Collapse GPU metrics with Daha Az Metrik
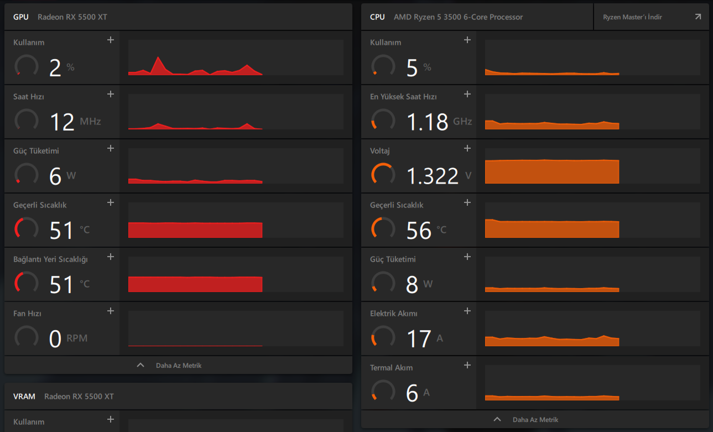The image size is (713, 432). 178,365
